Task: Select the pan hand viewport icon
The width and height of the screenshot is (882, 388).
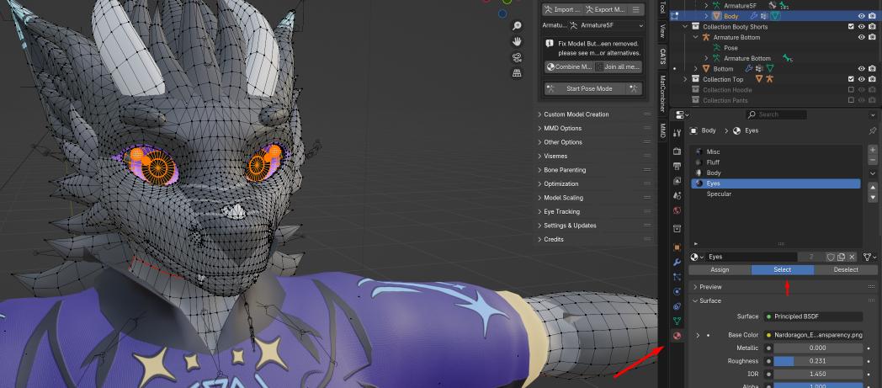Action: click(x=517, y=41)
